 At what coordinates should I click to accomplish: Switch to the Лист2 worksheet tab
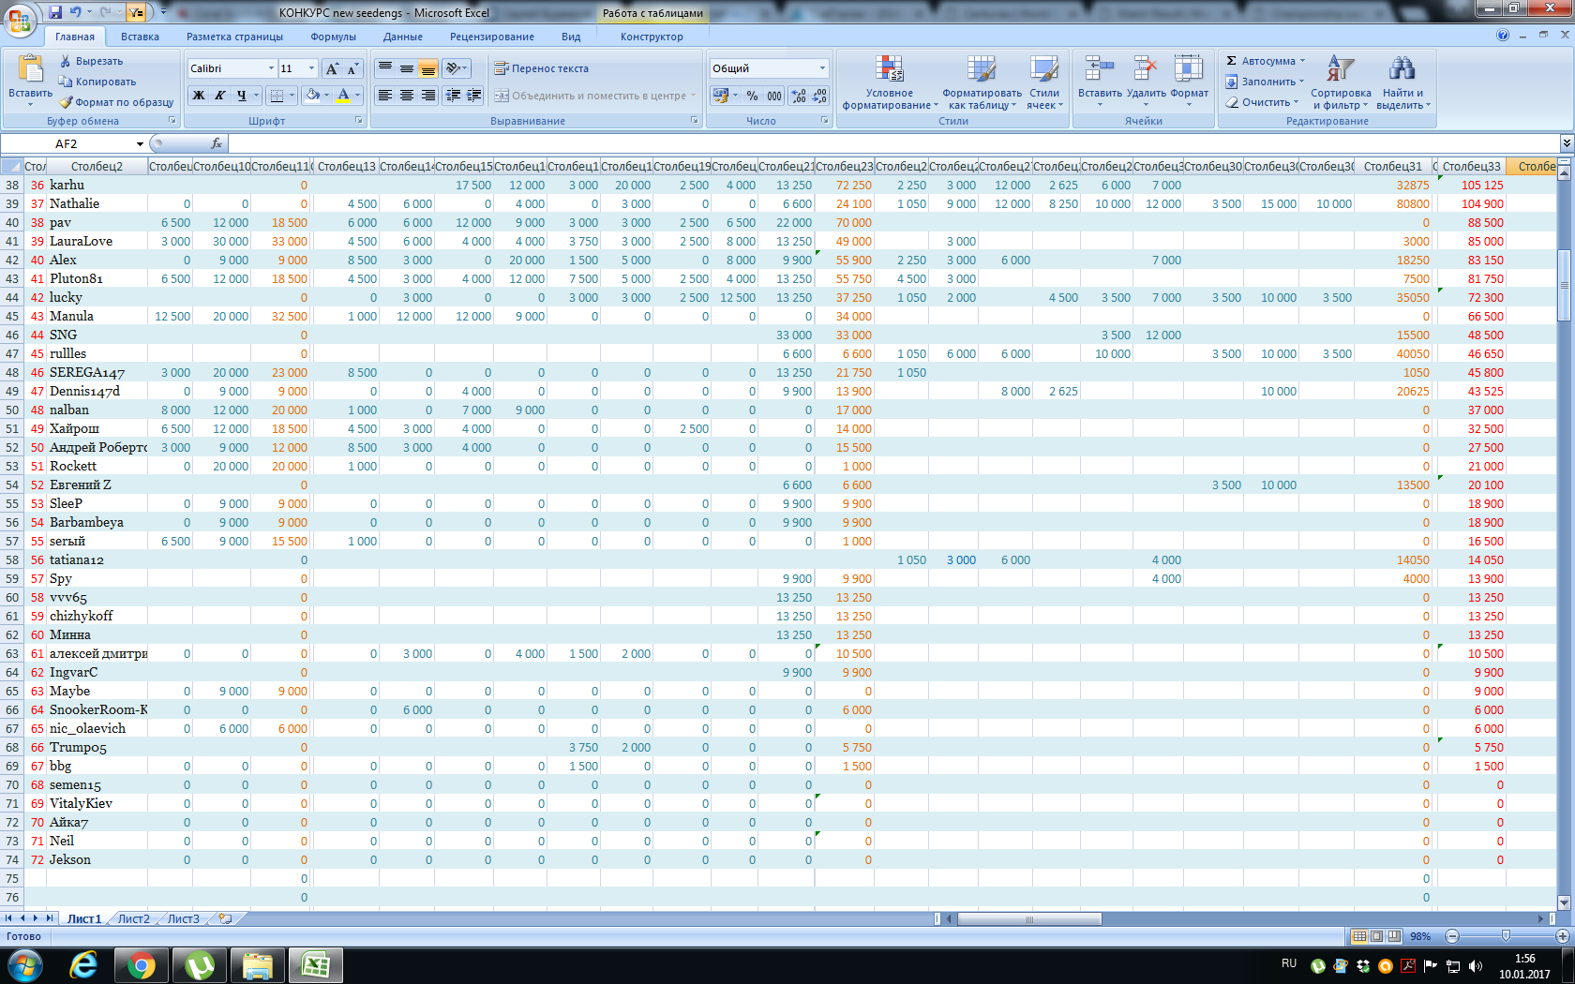(133, 918)
